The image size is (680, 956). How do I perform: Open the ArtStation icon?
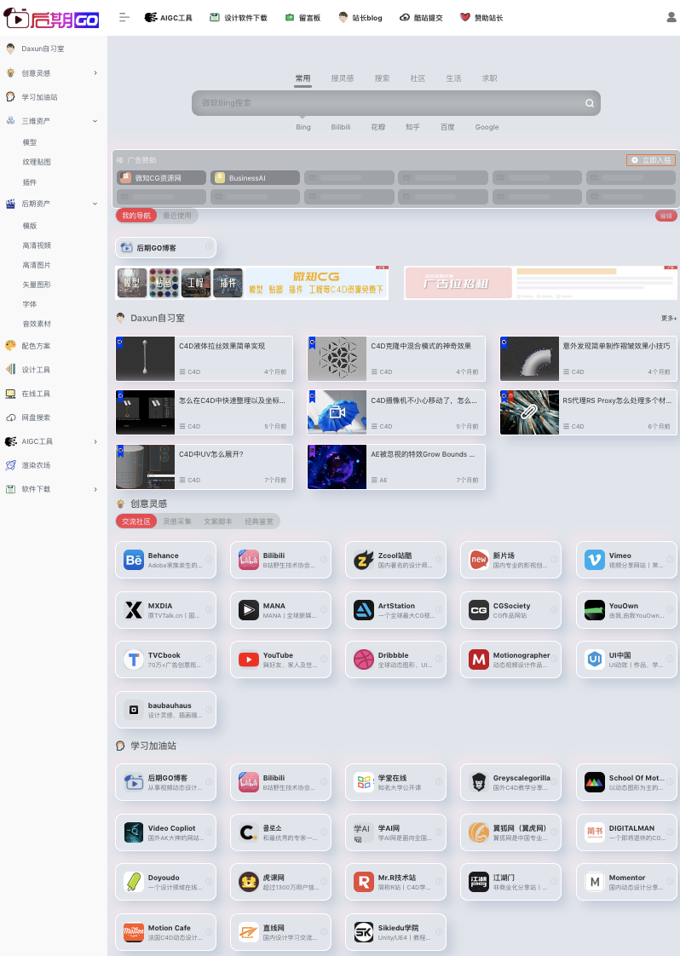pos(364,610)
